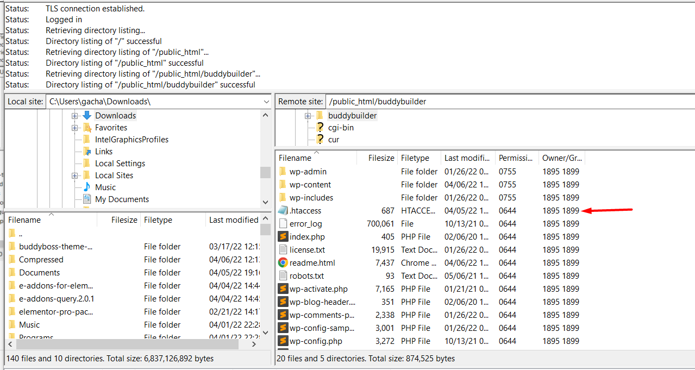The image size is (695, 370).
Task: Open the Local site path dropdown
Action: pyautogui.click(x=266, y=102)
